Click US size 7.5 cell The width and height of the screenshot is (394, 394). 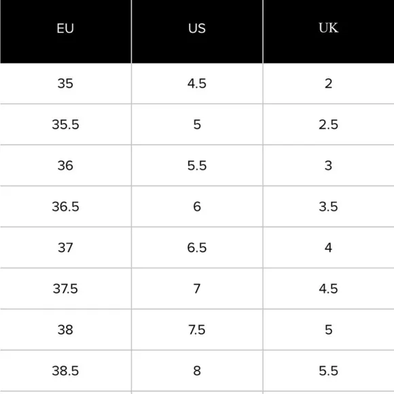pyautogui.click(x=197, y=329)
